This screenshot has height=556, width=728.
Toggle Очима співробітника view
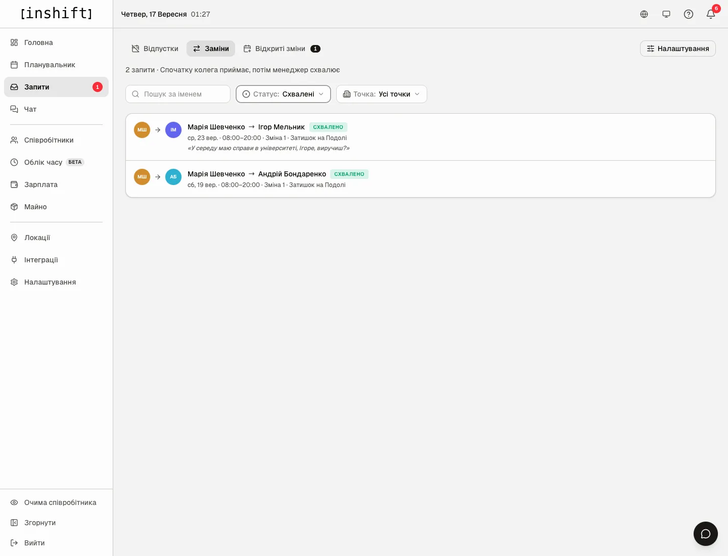pos(56,502)
